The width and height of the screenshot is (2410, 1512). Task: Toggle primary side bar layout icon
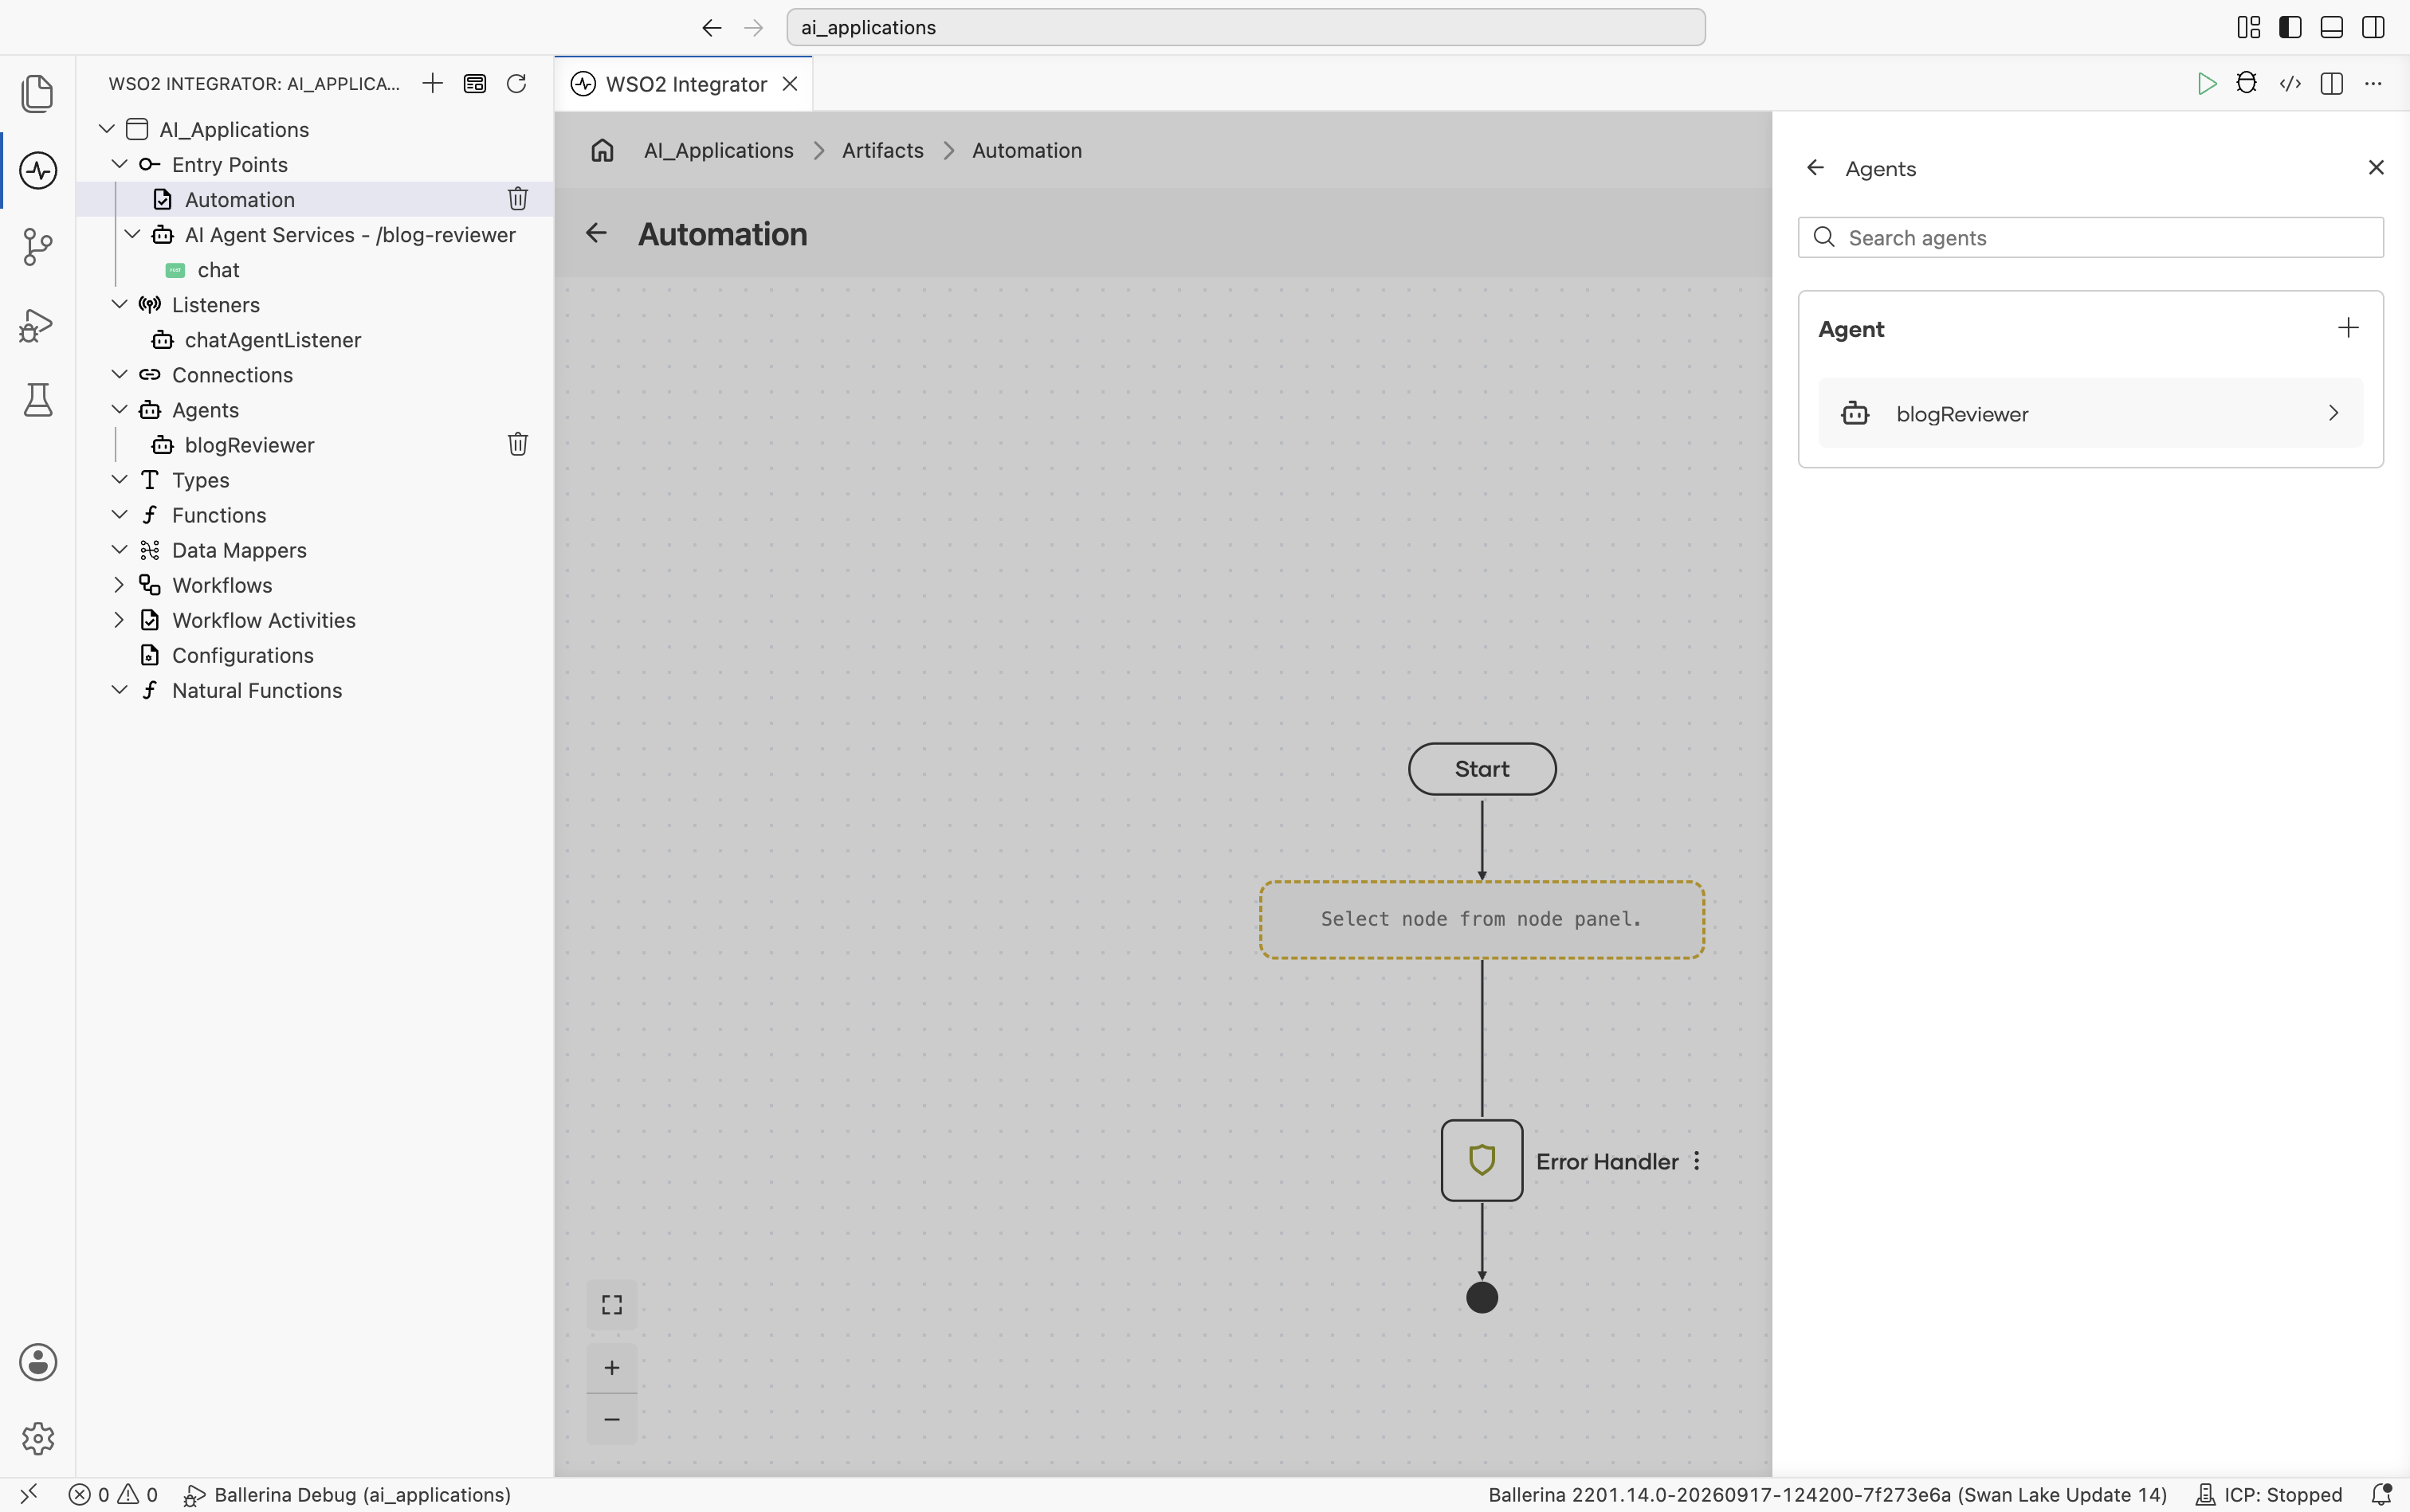(2290, 27)
